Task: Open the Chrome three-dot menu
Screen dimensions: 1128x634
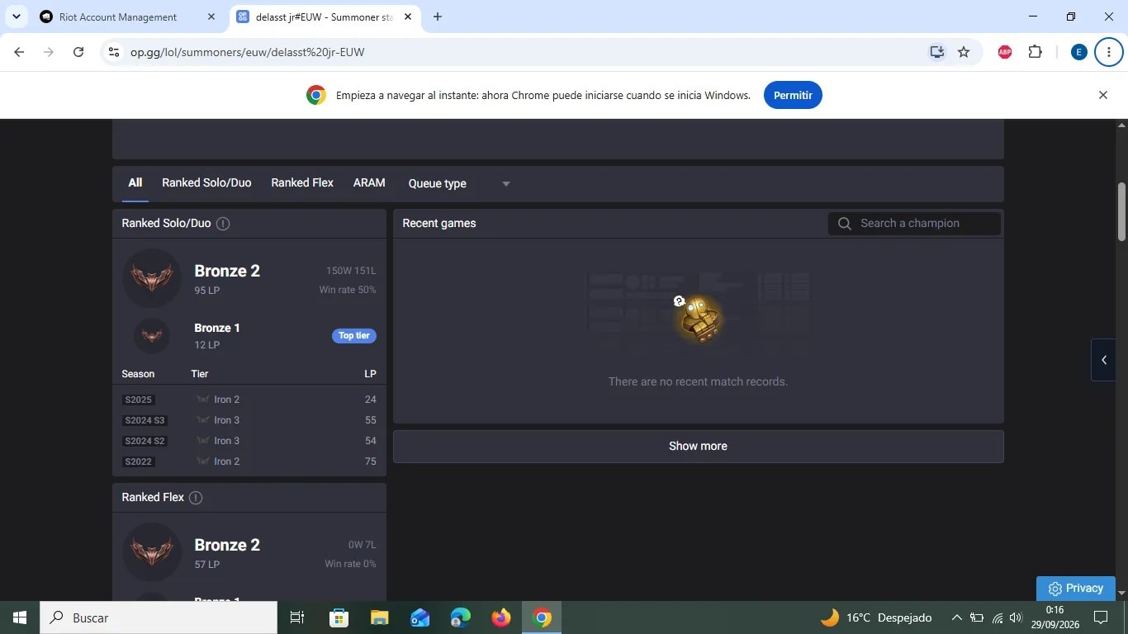Action: [x=1108, y=52]
